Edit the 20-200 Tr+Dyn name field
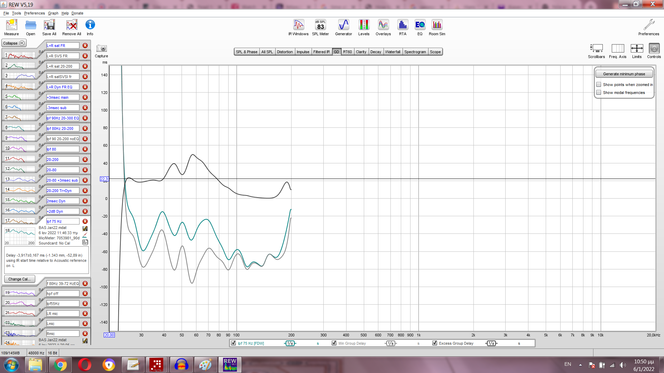Image resolution: width=664 pixels, height=373 pixels. click(63, 191)
